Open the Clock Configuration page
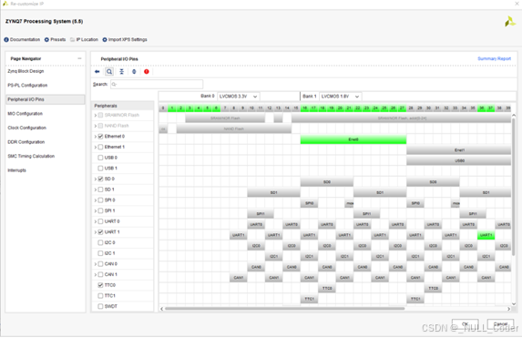This screenshot has width=522, height=338. click(27, 128)
